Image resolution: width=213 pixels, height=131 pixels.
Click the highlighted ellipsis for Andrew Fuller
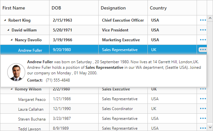tap(203, 50)
